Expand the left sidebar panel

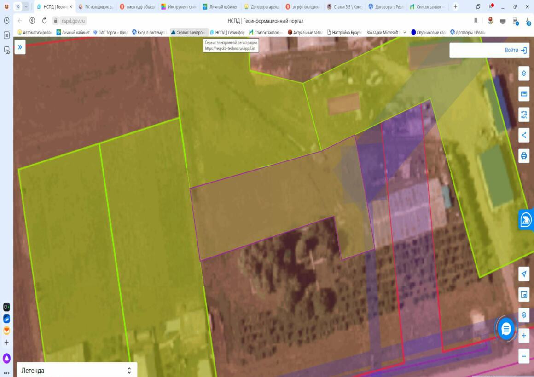pos(20,47)
